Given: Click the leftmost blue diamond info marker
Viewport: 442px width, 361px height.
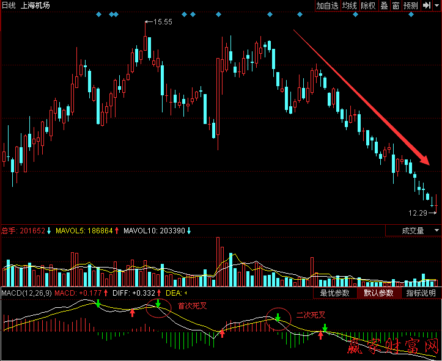Looking at the screenshot, I should 99,14.
